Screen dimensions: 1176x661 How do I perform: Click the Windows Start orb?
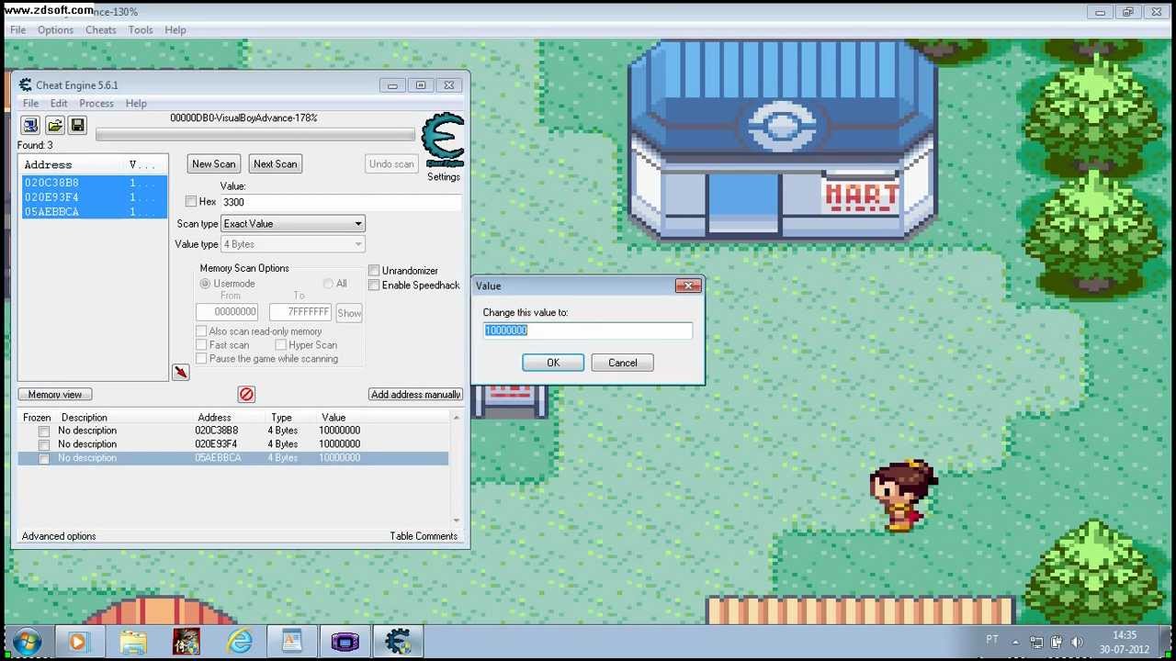click(27, 641)
